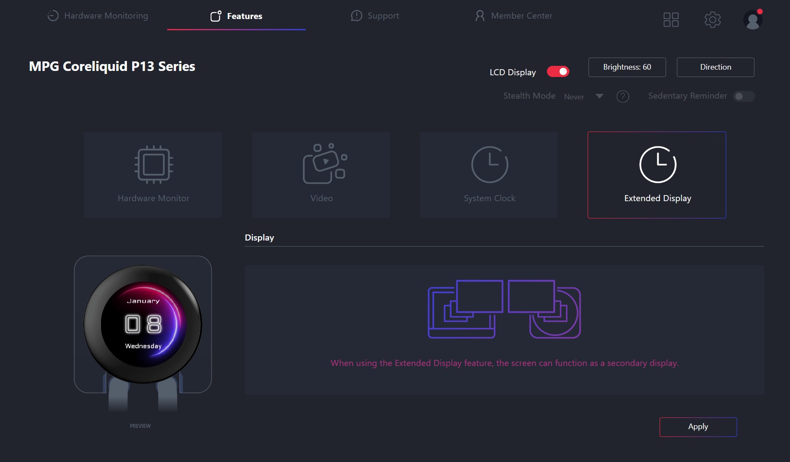Open settings via gear icon
This screenshot has width=790, height=462.
click(712, 19)
